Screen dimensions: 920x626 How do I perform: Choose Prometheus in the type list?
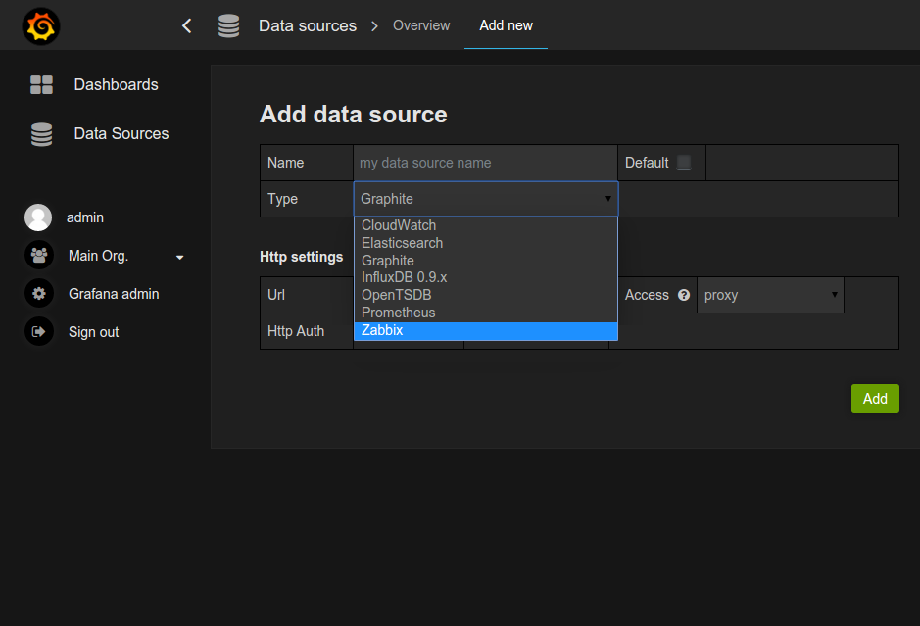point(485,313)
